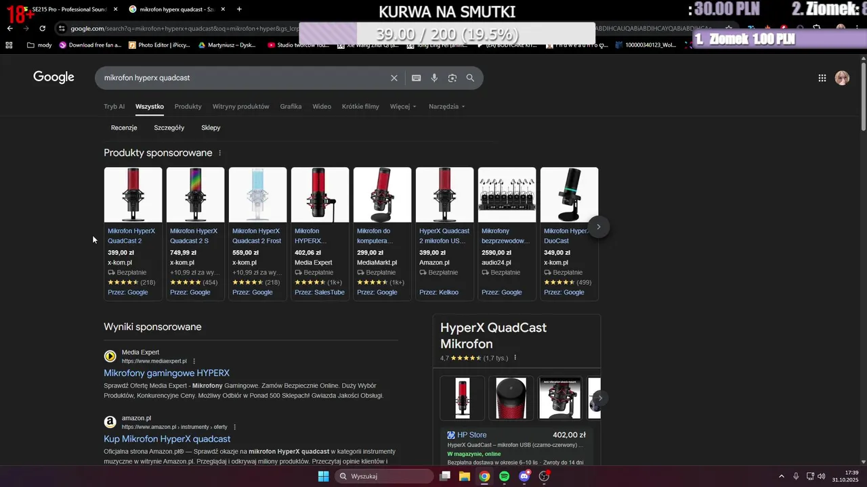Switch to 'Produkty' tab
The image size is (867, 487).
click(x=188, y=106)
